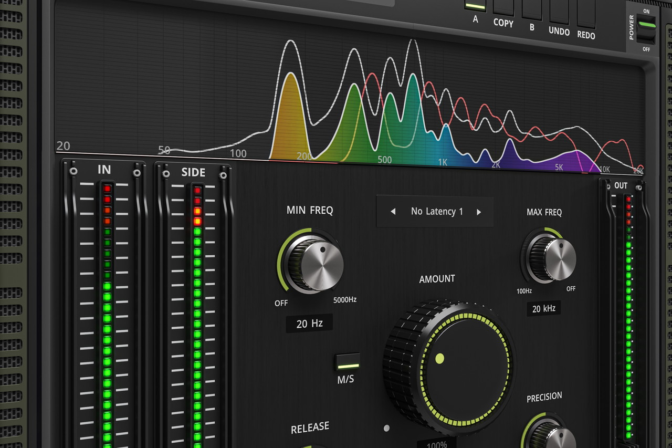Click the SIDE level meter
This screenshot has width=672, height=448.
pos(197,315)
